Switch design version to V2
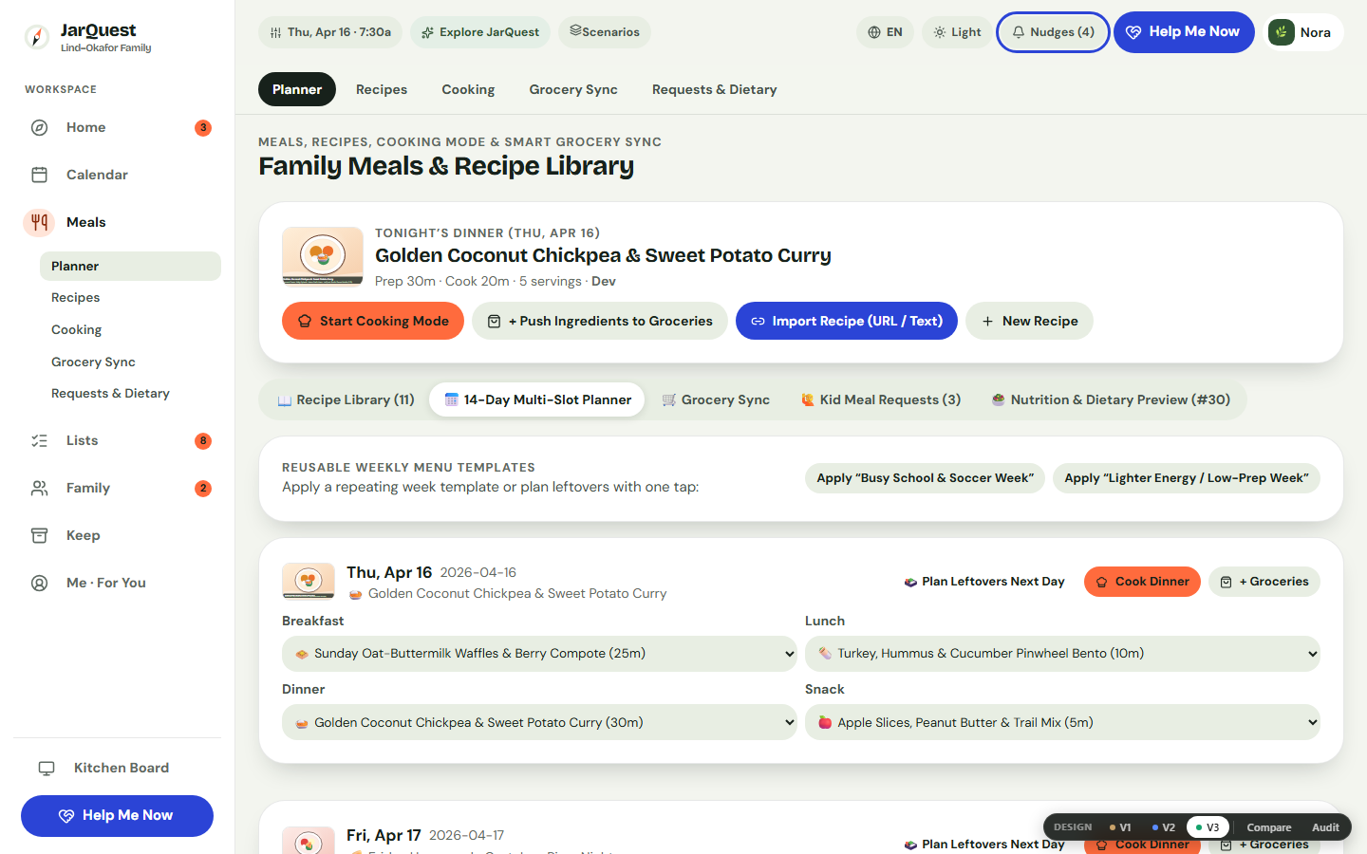The height and width of the screenshot is (854, 1367). [x=1164, y=827]
